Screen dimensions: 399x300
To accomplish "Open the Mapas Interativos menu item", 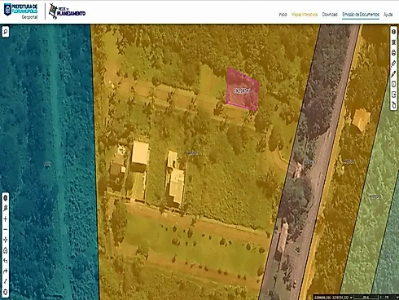I will (305, 15).
